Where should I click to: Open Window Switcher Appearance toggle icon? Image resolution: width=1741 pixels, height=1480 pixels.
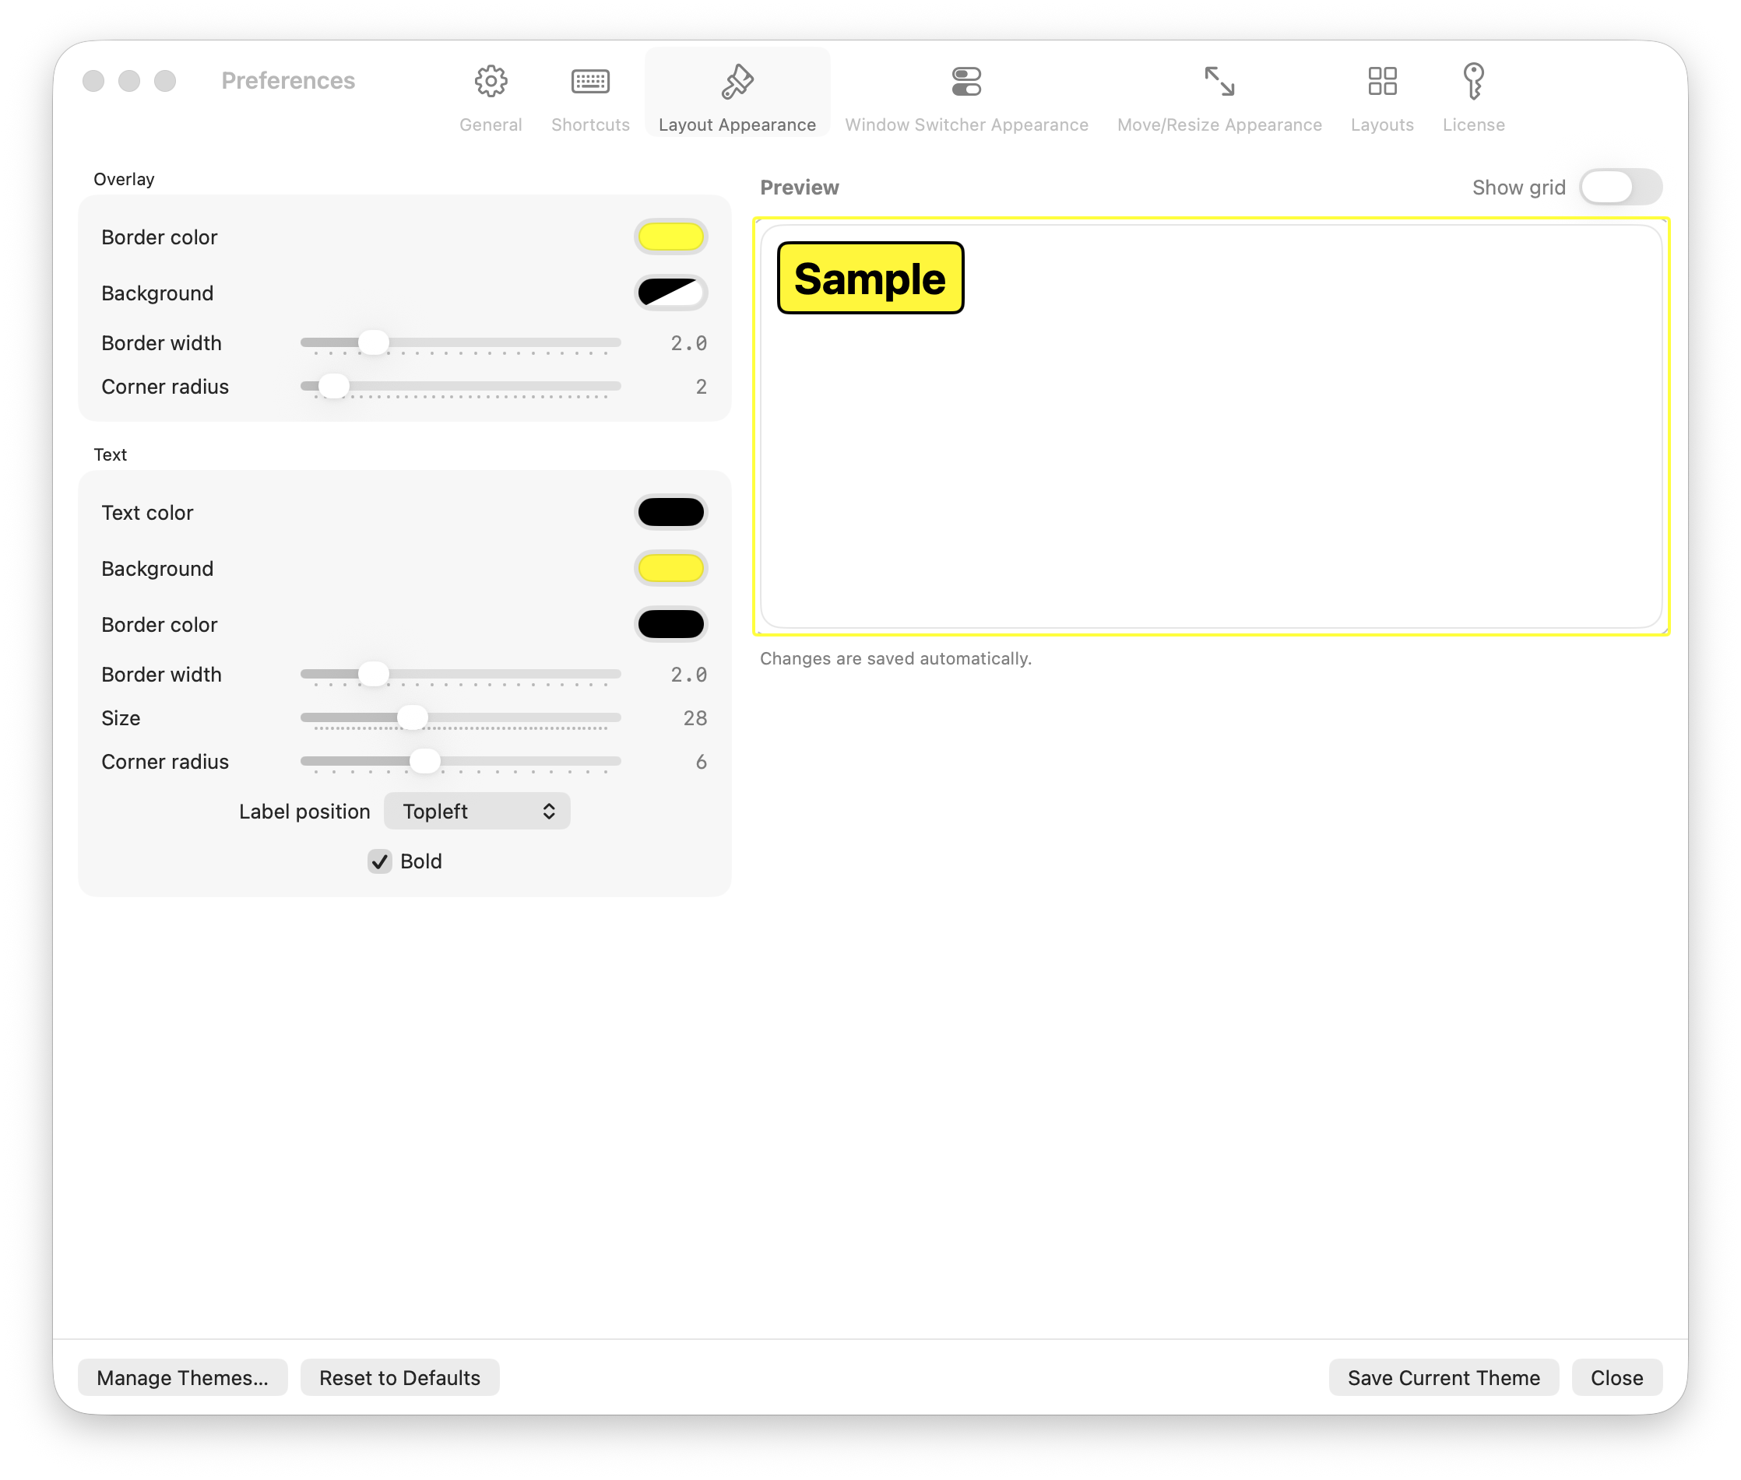pyautogui.click(x=966, y=82)
